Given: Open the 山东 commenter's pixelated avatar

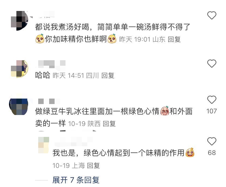Looking at the screenshot, I should coord(20,21).
